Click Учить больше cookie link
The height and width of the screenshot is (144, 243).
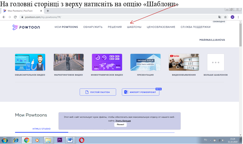click(123, 121)
